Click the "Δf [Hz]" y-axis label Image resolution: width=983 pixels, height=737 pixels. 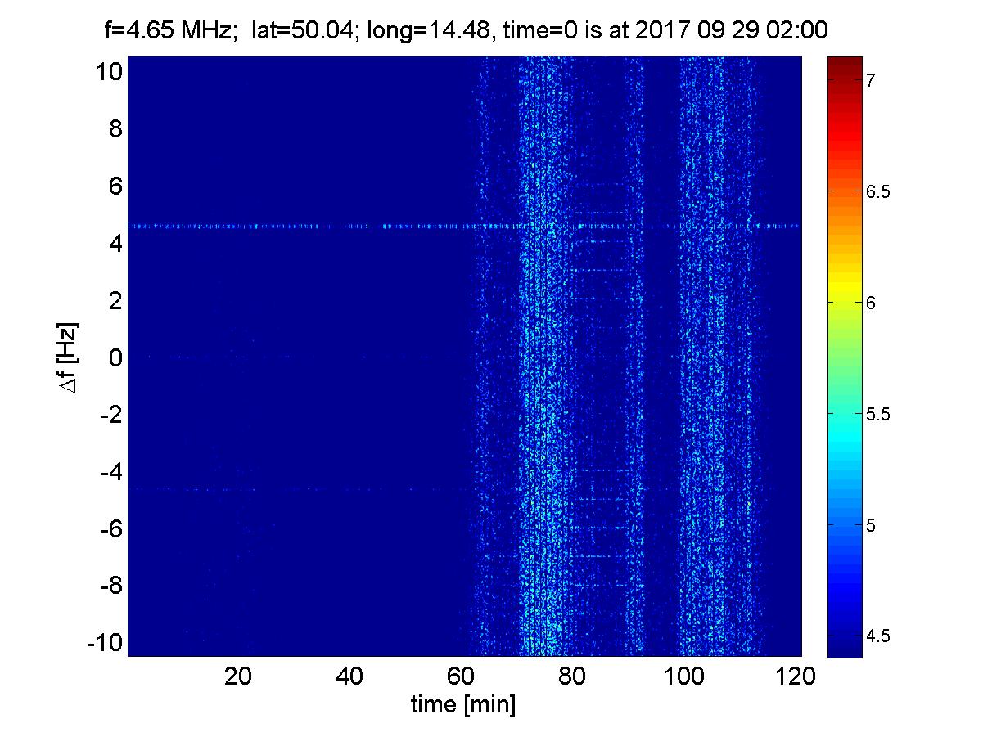(x=70, y=357)
